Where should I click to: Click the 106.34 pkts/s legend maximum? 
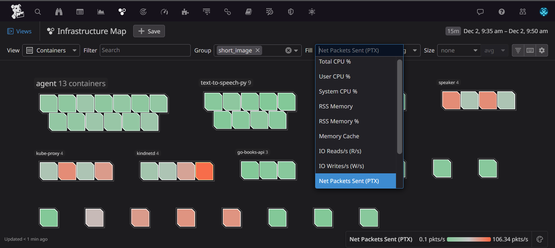point(510,239)
